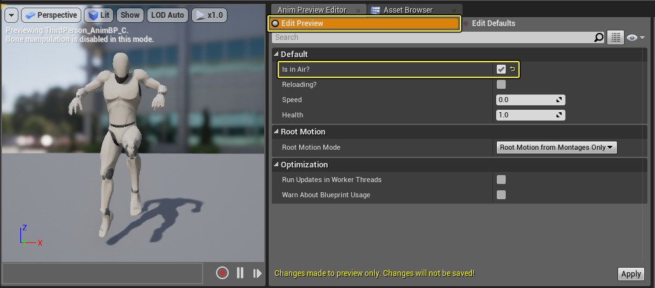This screenshot has height=288, width=655.
Task: Reset Is in Air? to default arrow
Action: click(513, 69)
